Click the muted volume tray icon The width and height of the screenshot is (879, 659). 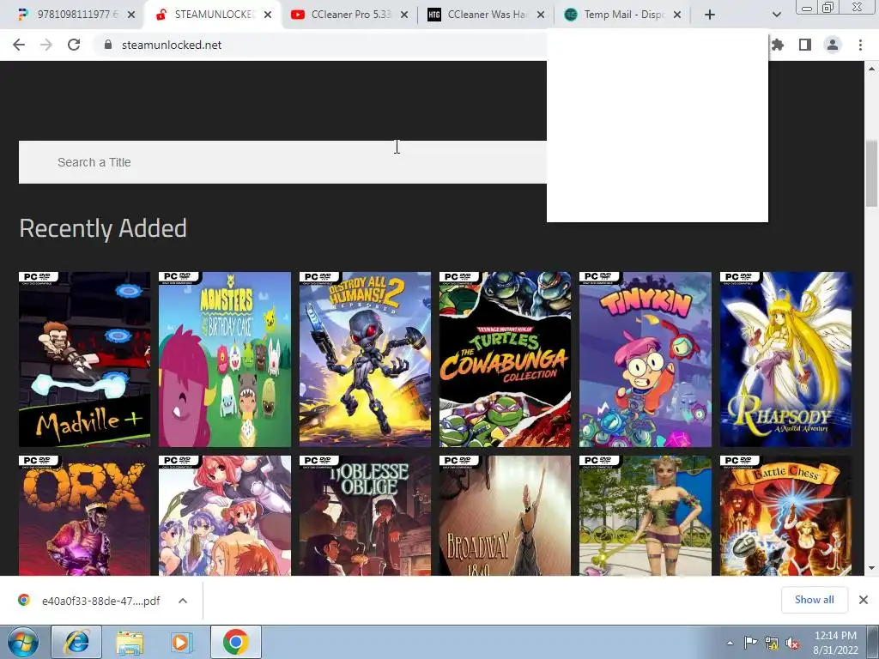pos(792,643)
